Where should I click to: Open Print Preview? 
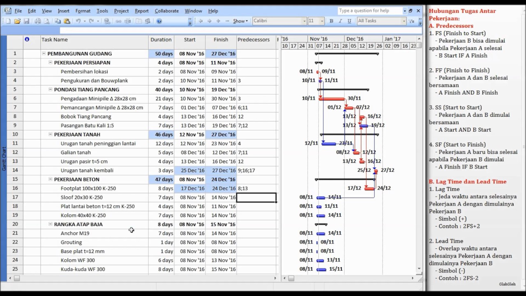[47, 21]
